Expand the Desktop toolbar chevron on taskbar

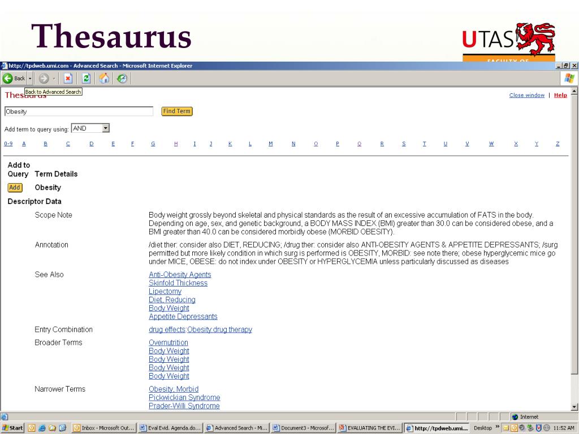pyautogui.click(x=497, y=428)
